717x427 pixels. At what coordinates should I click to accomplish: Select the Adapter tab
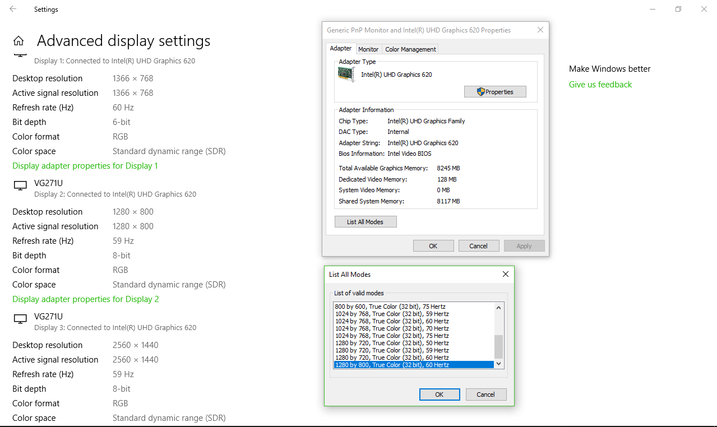341,48
